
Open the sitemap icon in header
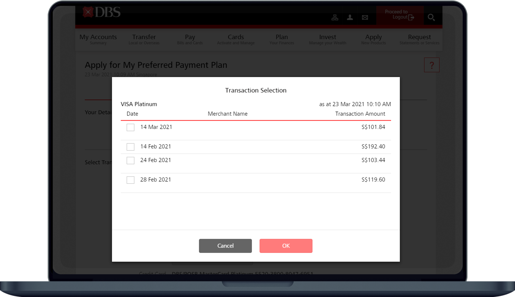pos(335,17)
